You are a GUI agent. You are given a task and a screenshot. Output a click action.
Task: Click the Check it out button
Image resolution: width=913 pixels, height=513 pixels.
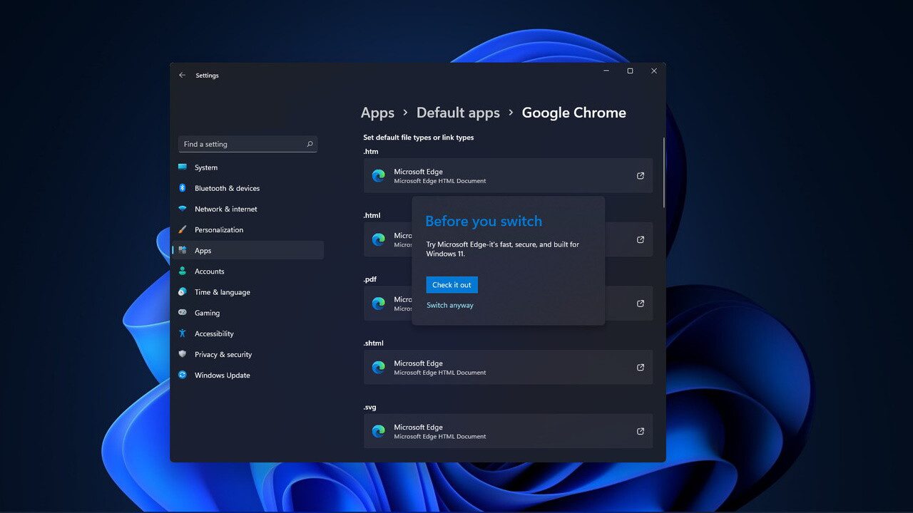(452, 285)
